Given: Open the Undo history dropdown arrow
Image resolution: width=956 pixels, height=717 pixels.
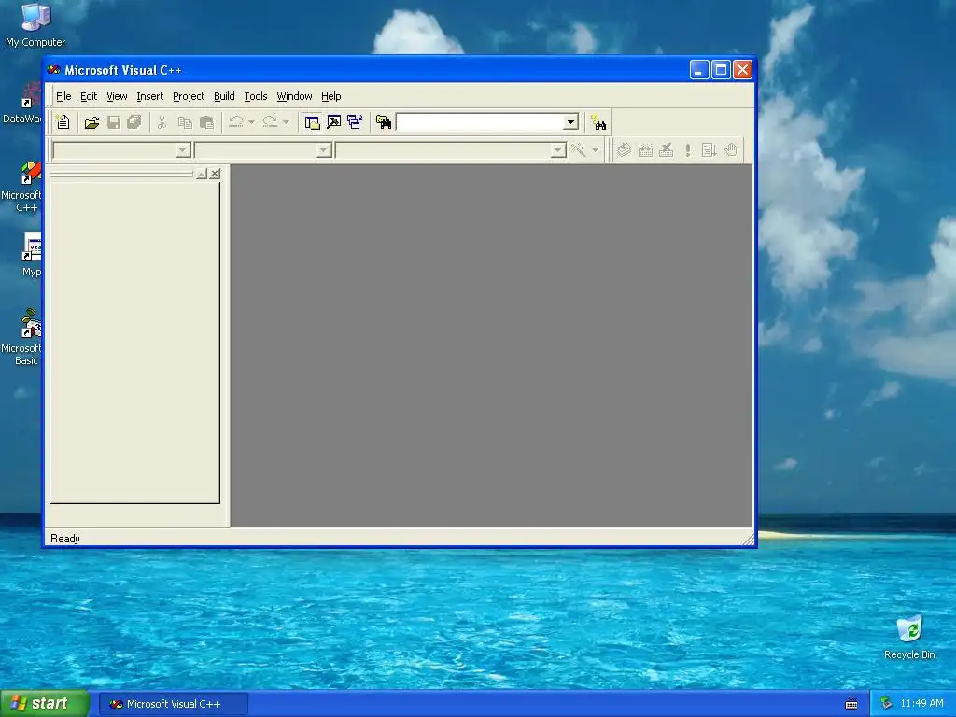Looking at the screenshot, I should [251, 122].
